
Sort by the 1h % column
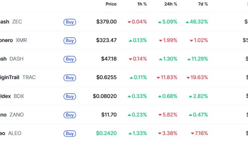click(142, 4)
